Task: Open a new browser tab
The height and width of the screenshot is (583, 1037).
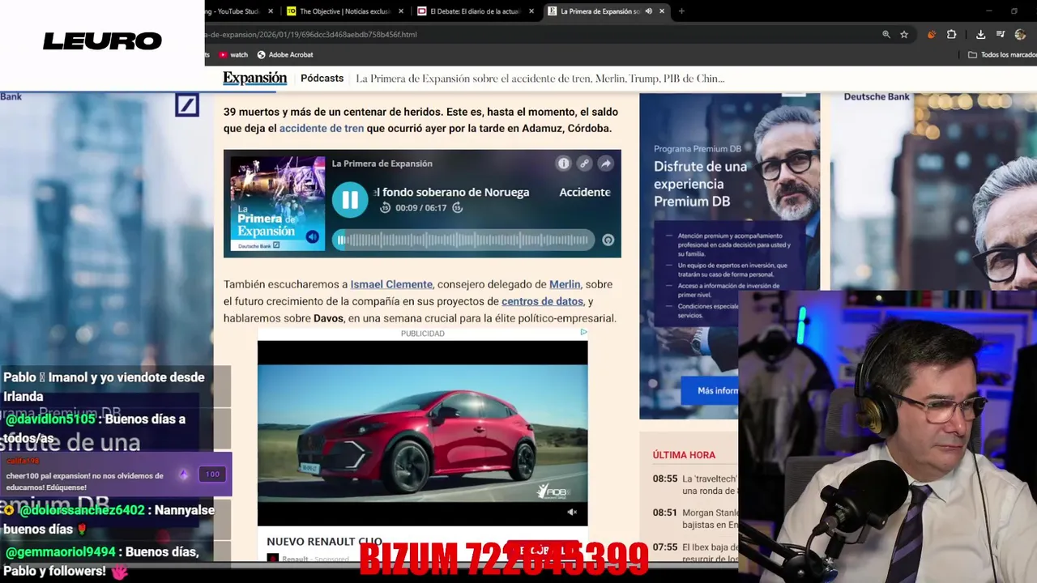Action: [681, 11]
